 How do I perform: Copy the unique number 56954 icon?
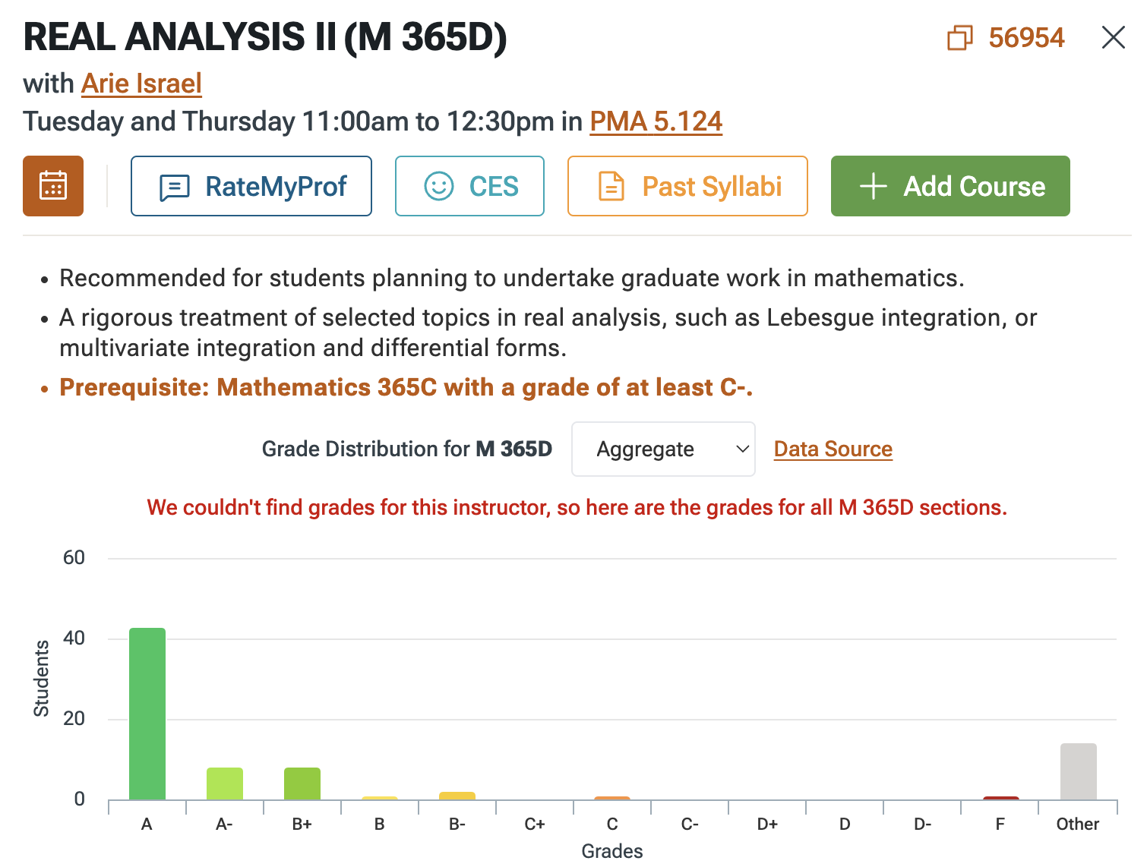[x=959, y=37]
